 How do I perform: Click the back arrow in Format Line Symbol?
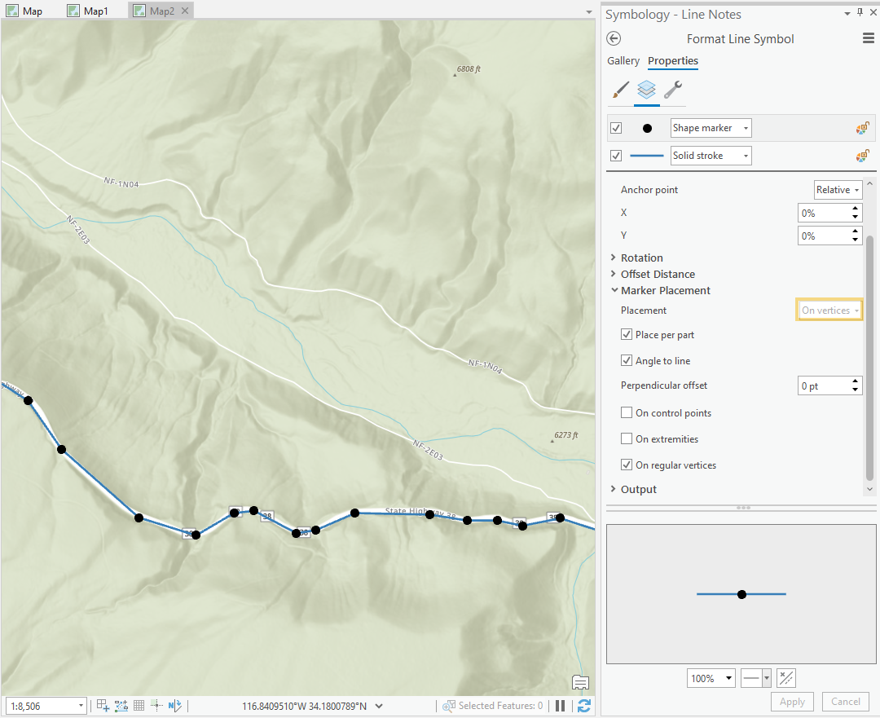[x=614, y=38]
